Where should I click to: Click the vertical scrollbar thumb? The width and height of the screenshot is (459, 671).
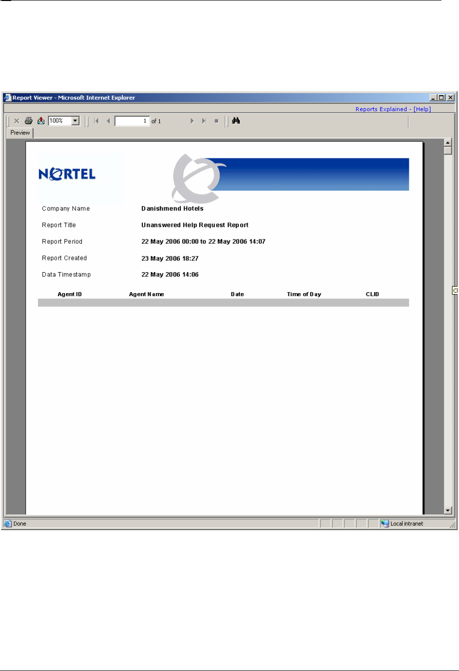pos(448,151)
